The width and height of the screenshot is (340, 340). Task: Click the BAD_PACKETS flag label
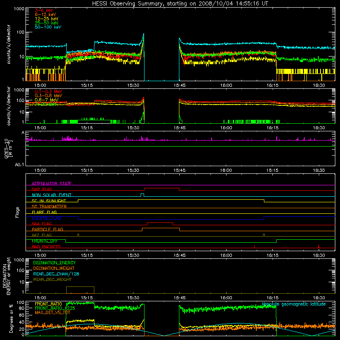(x=46, y=246)
